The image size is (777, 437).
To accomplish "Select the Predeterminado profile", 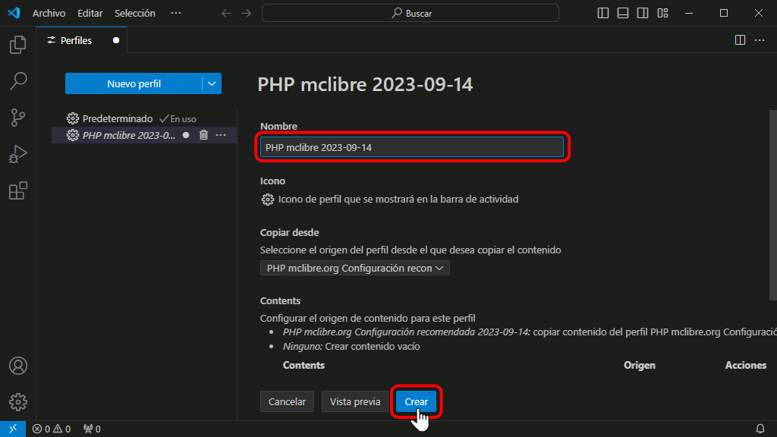I will [118, 118].
